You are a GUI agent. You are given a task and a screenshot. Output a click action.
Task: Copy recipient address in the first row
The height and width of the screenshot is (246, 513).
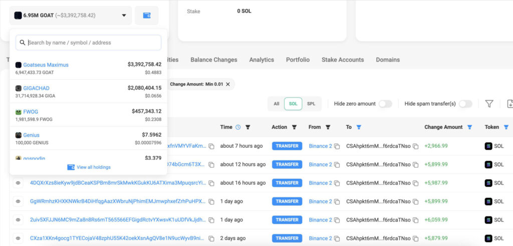pyautogui.click(x=415, y=146)
